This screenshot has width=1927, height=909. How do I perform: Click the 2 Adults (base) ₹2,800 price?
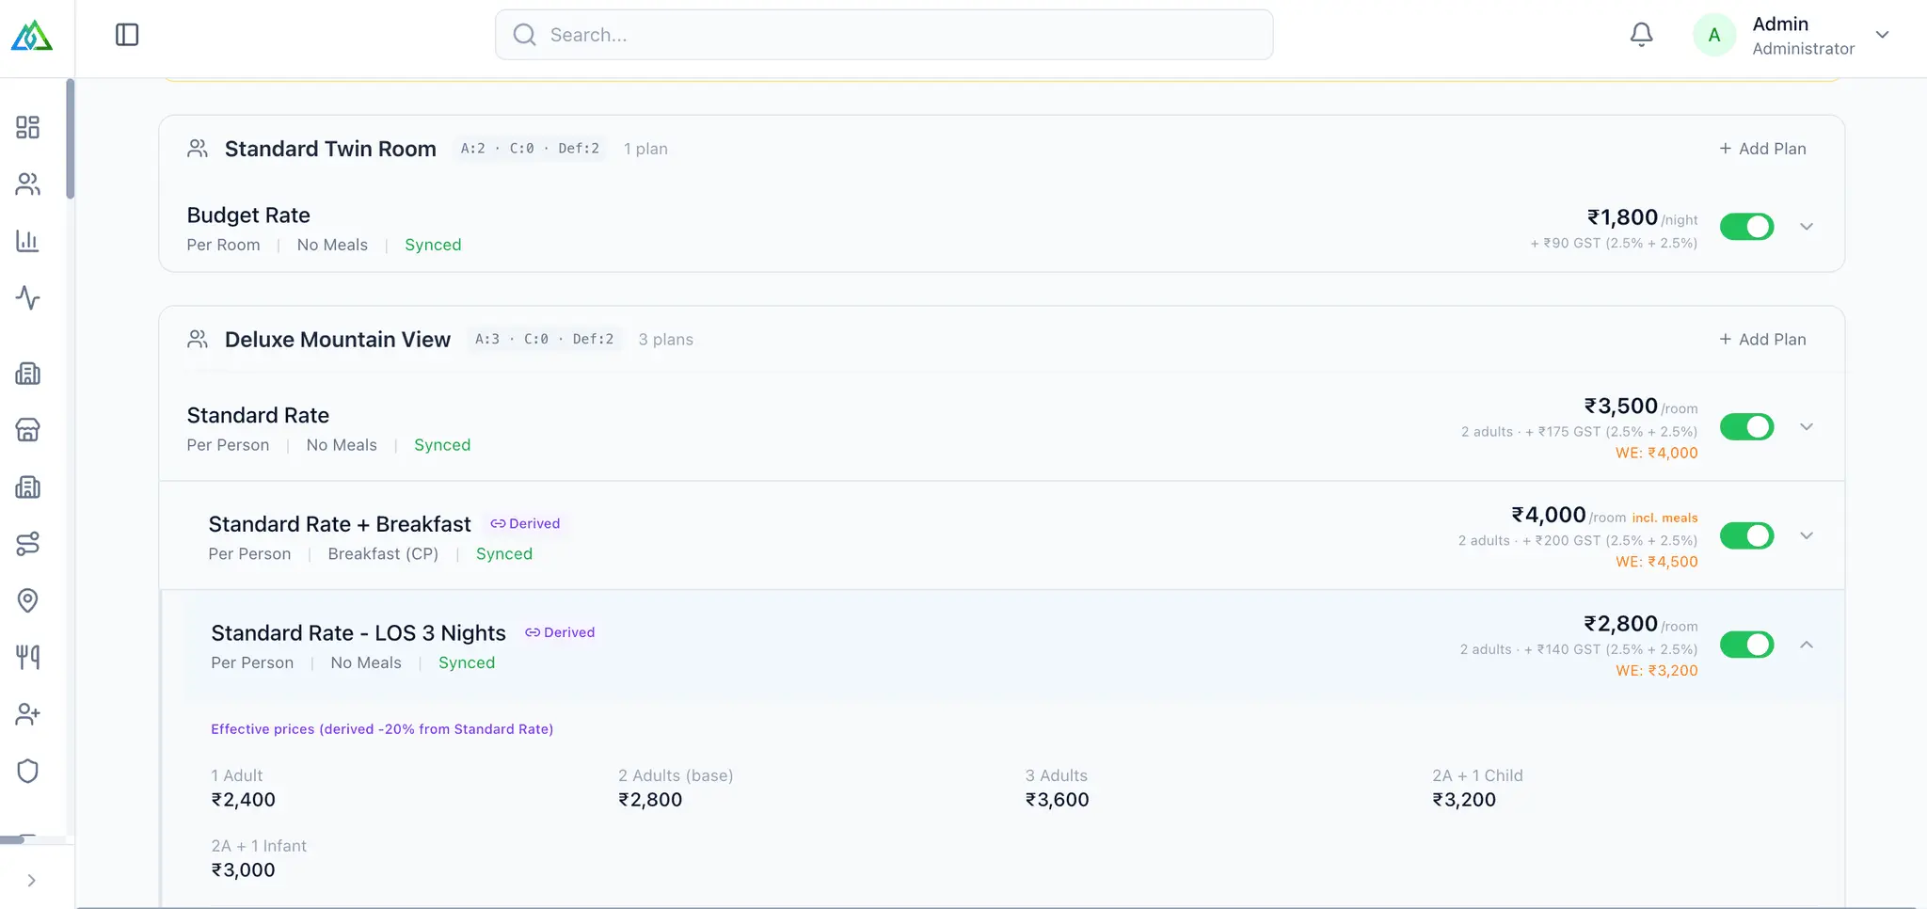(650, 800)
